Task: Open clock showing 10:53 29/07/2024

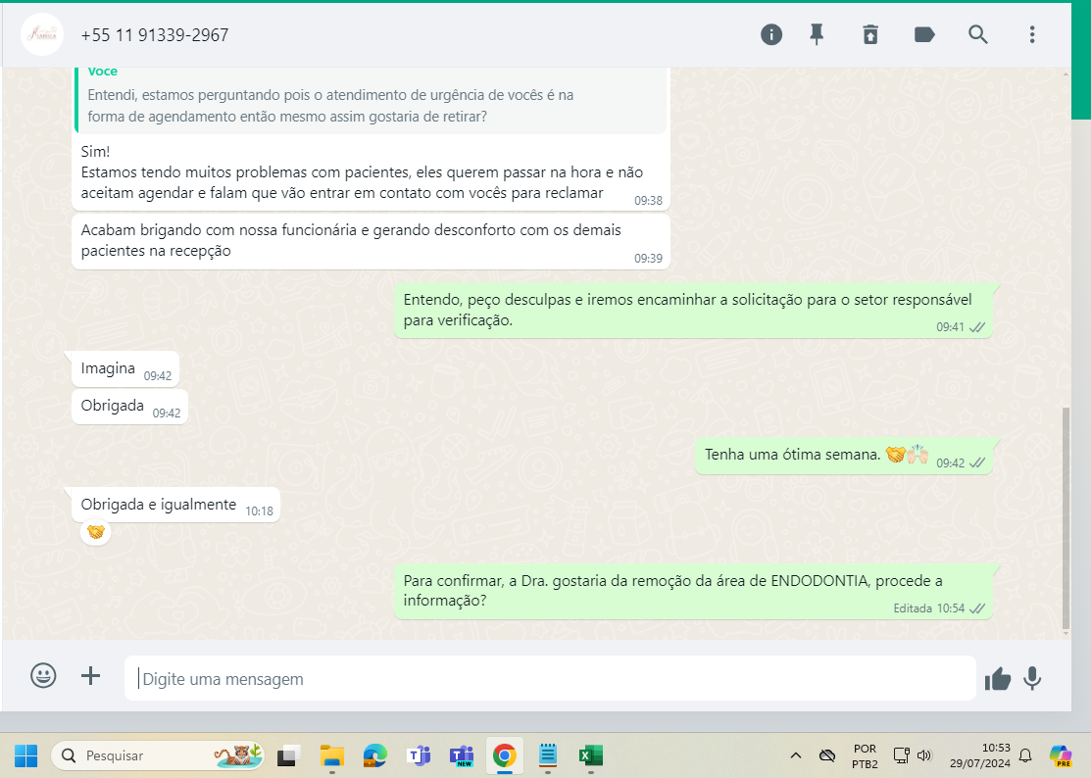Action: 979,755
